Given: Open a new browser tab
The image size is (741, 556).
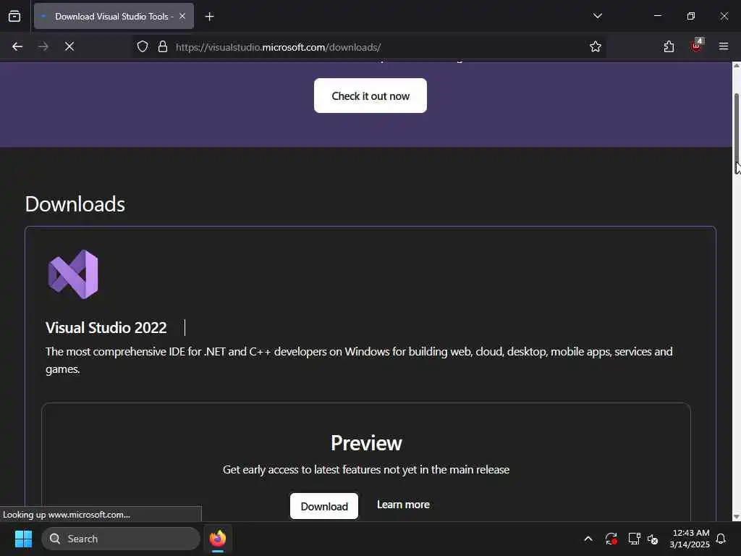Looking at the screenshot, I should pos(210,17).
